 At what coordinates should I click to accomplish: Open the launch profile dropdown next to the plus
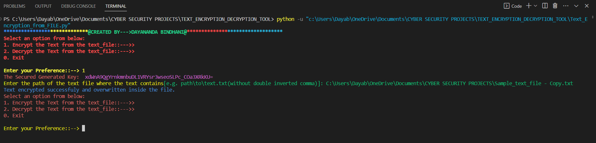coord(535,6)
